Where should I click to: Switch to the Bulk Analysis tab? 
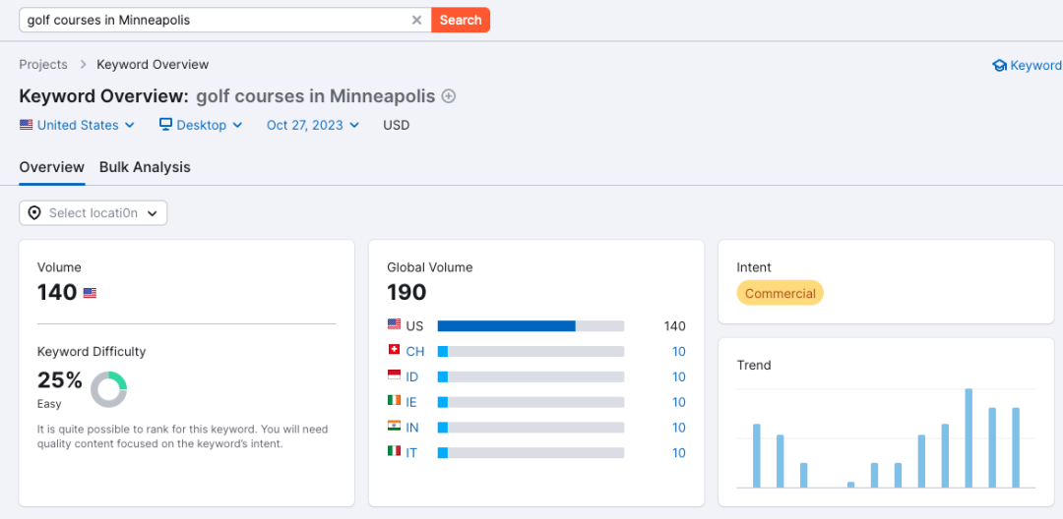tap(145, 167)
